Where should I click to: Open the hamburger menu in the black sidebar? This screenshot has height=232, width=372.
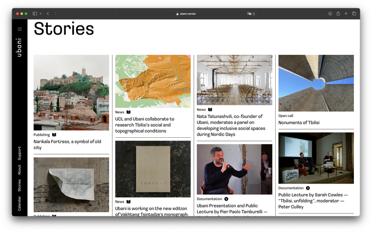pos(20,29)
